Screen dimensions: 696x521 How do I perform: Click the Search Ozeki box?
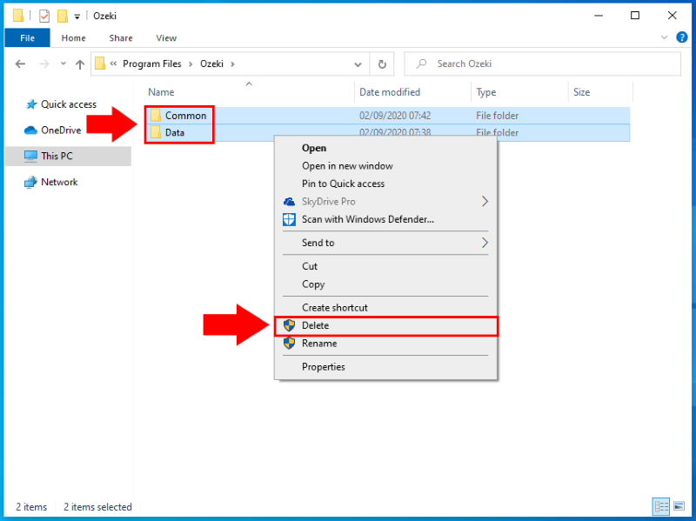(542, 63)
